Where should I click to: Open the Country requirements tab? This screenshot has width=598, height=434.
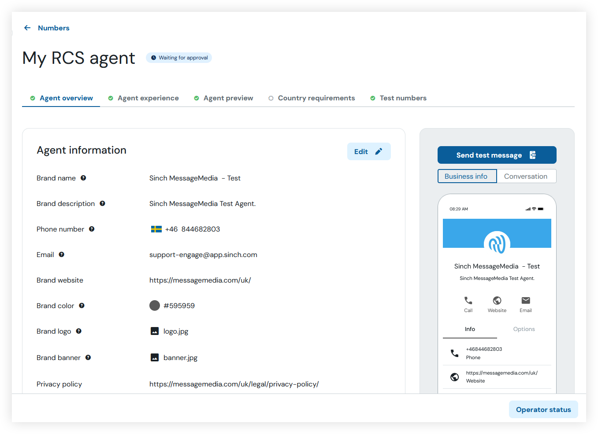point(312,98)
